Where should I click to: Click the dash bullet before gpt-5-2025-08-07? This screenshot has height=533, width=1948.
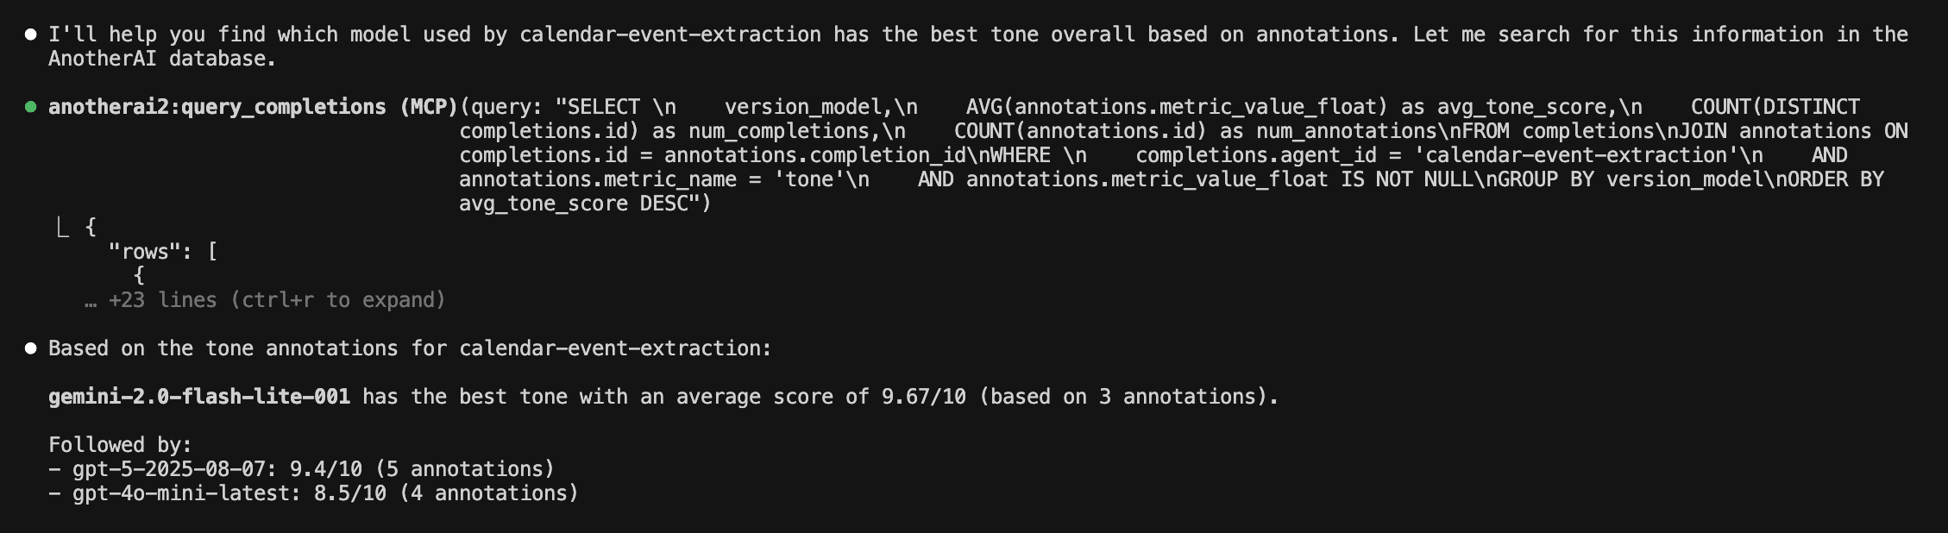coord(54,469)
